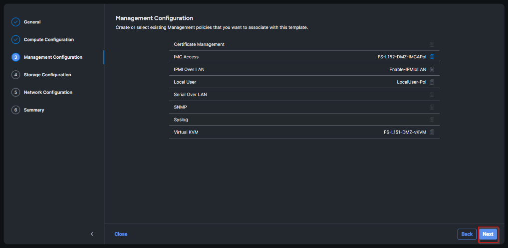Viewport: 508px width, 248px height.
Task: Collapse the wizard sidebar with the chevron
Action: click(x=92, y=234)
